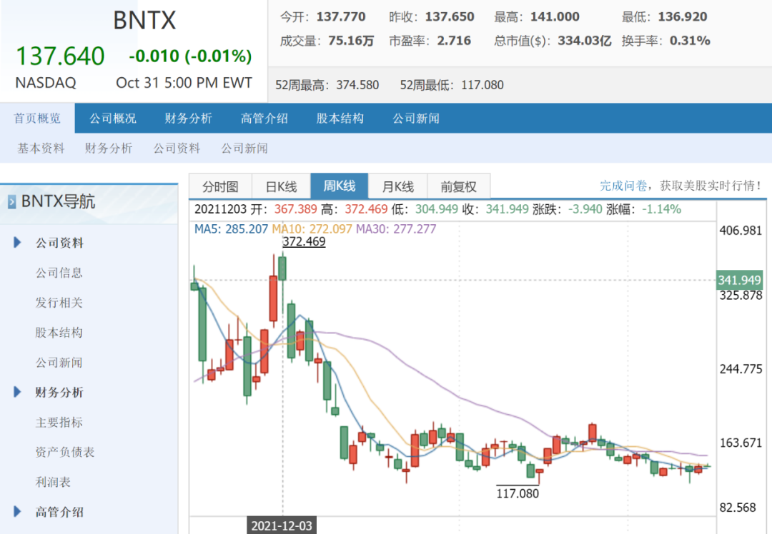
Task: Go to 股本结构 in top navigation bar
Action: point(340,119)
